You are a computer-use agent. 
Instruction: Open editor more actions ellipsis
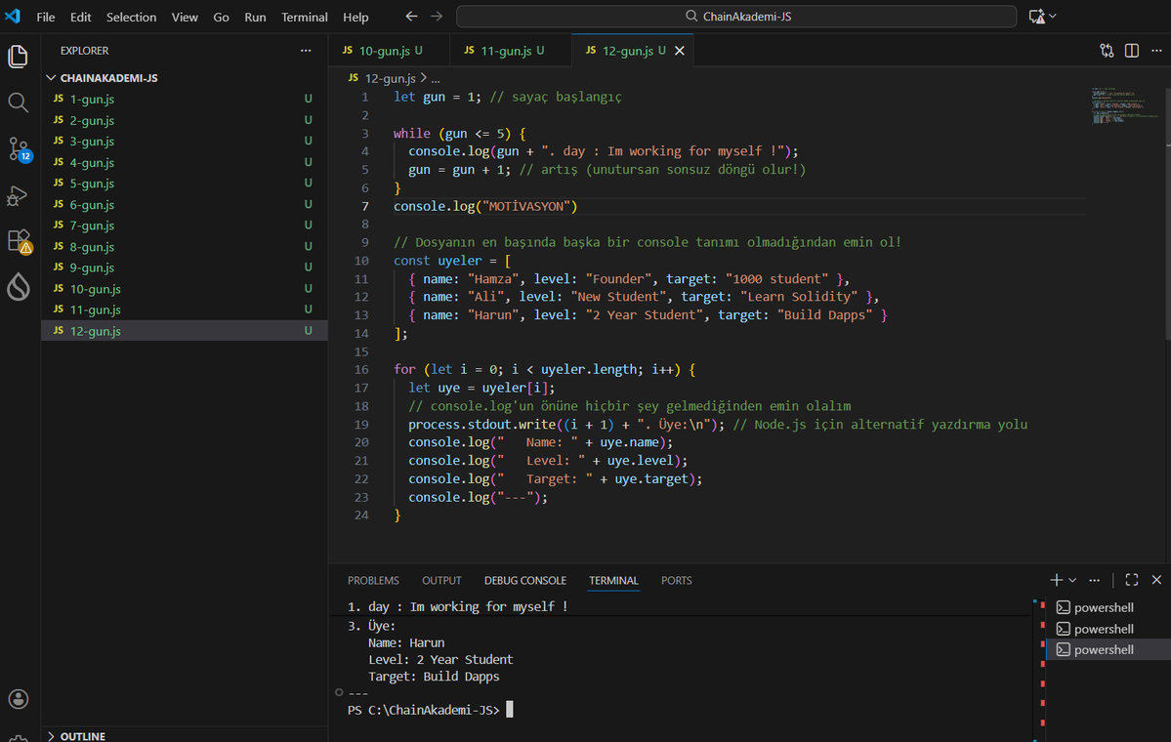(1156, 50)
